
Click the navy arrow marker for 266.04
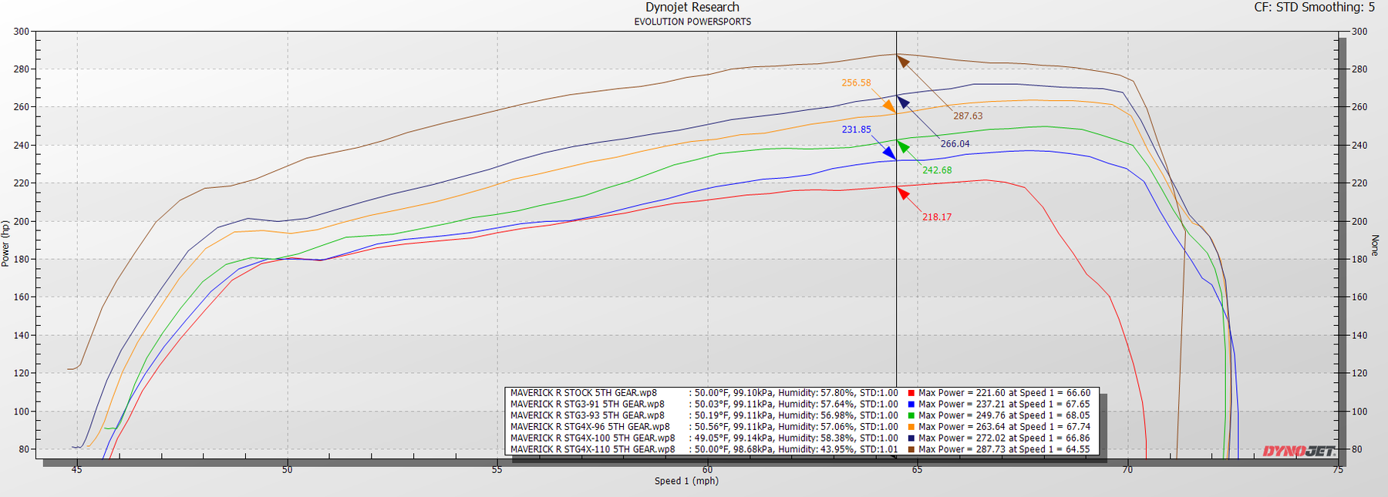pos(902,102)
